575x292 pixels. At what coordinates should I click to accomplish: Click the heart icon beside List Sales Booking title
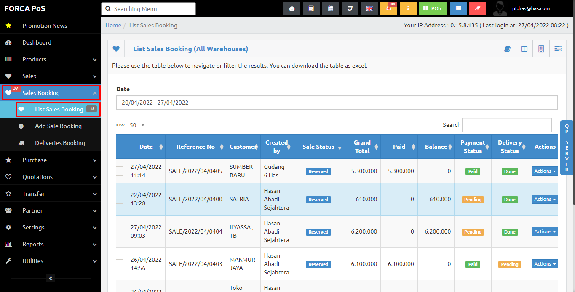[116, 49]
